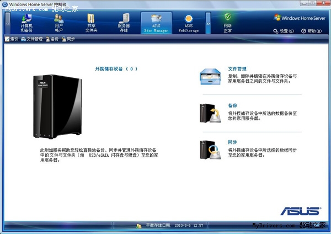The image size is (331, 234).
Task: Click the 备份 server backup icon
Action: pos(210,113)
